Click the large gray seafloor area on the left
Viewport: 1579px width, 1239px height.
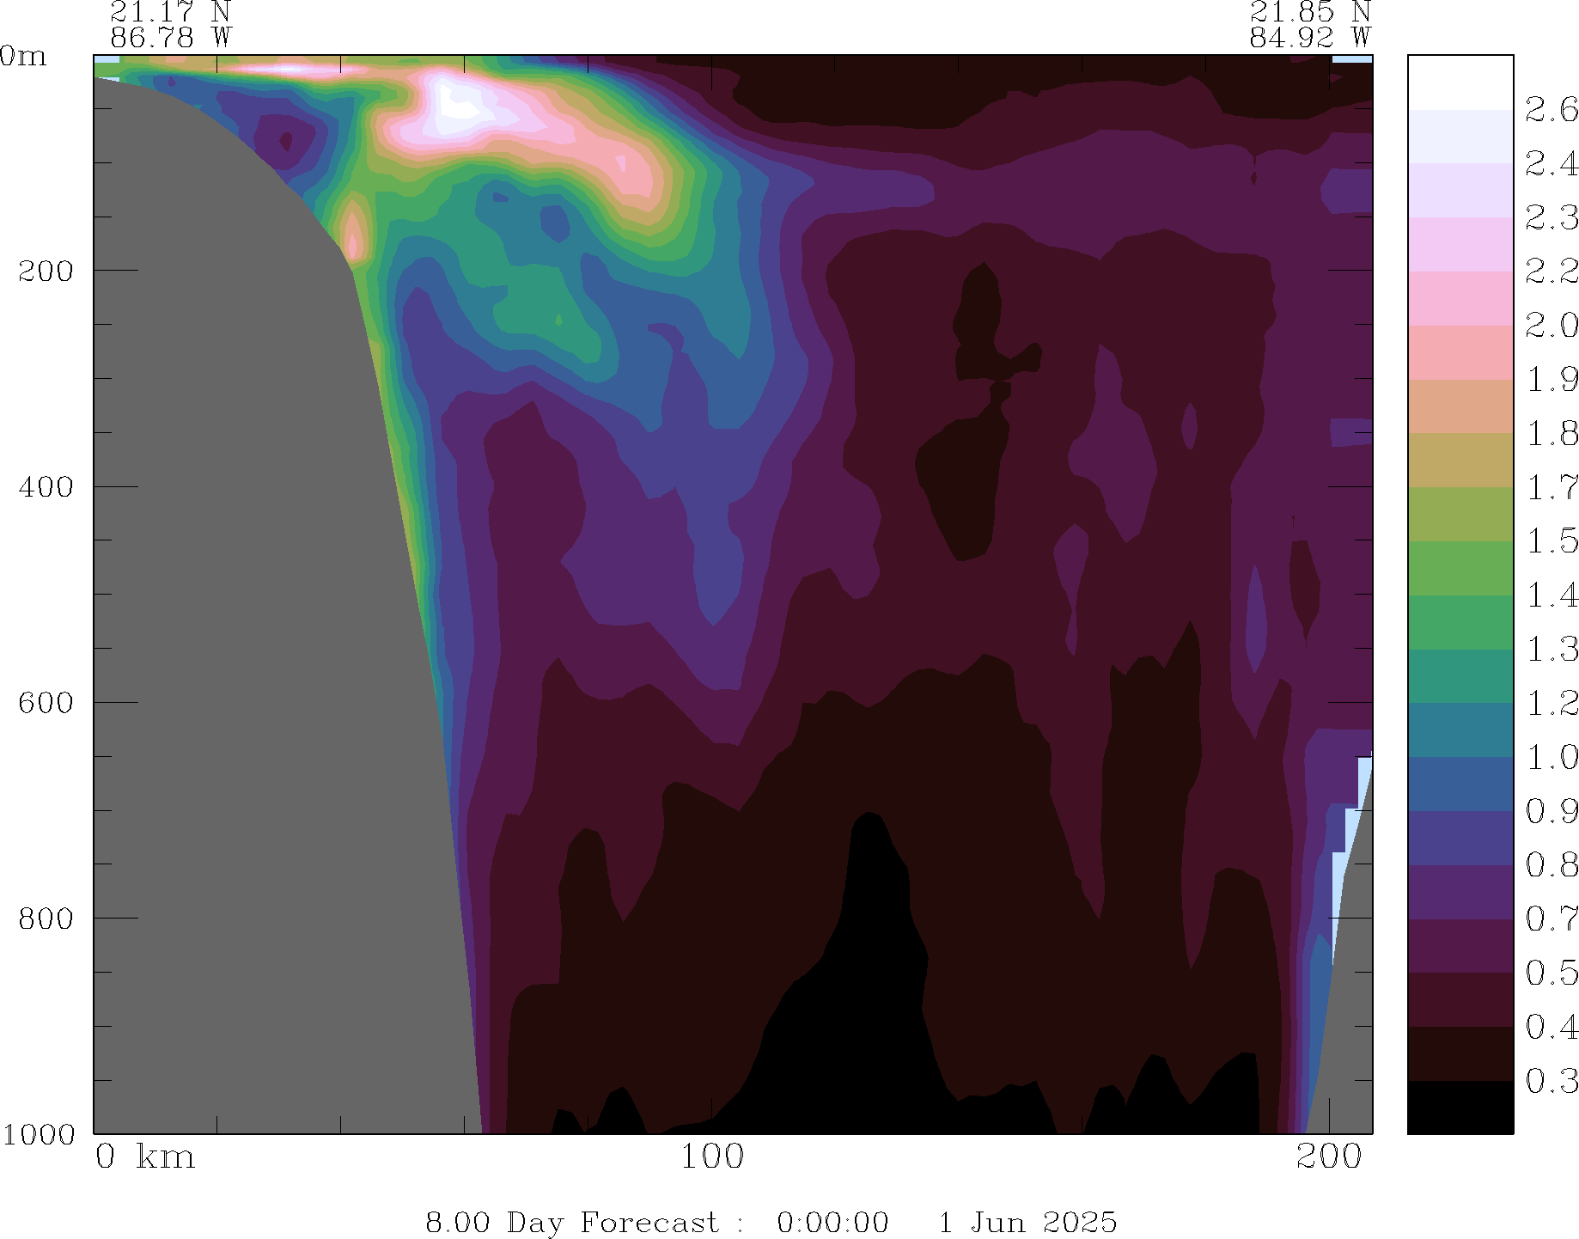click(258, 601)
